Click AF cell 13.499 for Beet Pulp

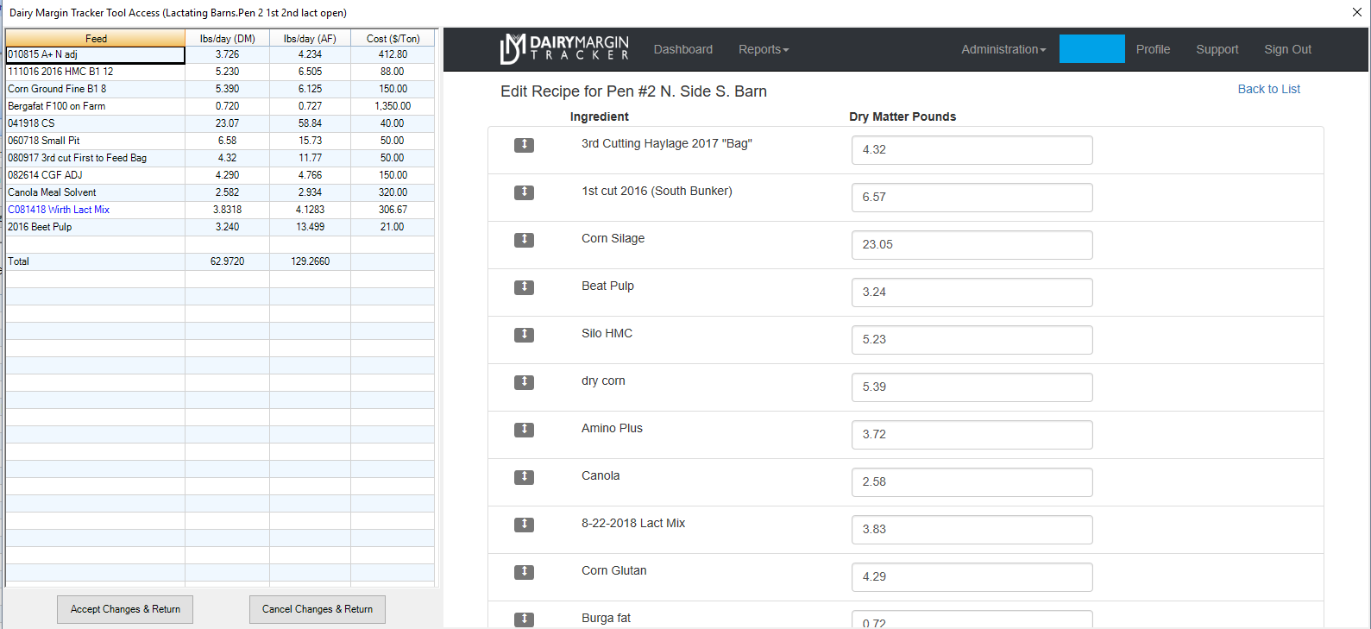(x=310, y=227)
